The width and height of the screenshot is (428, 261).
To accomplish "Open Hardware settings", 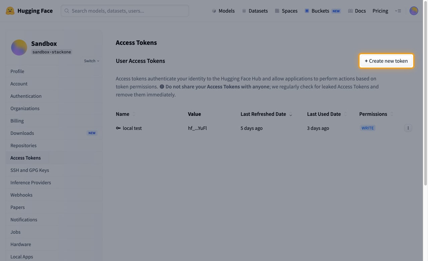I will pos(54,244).
